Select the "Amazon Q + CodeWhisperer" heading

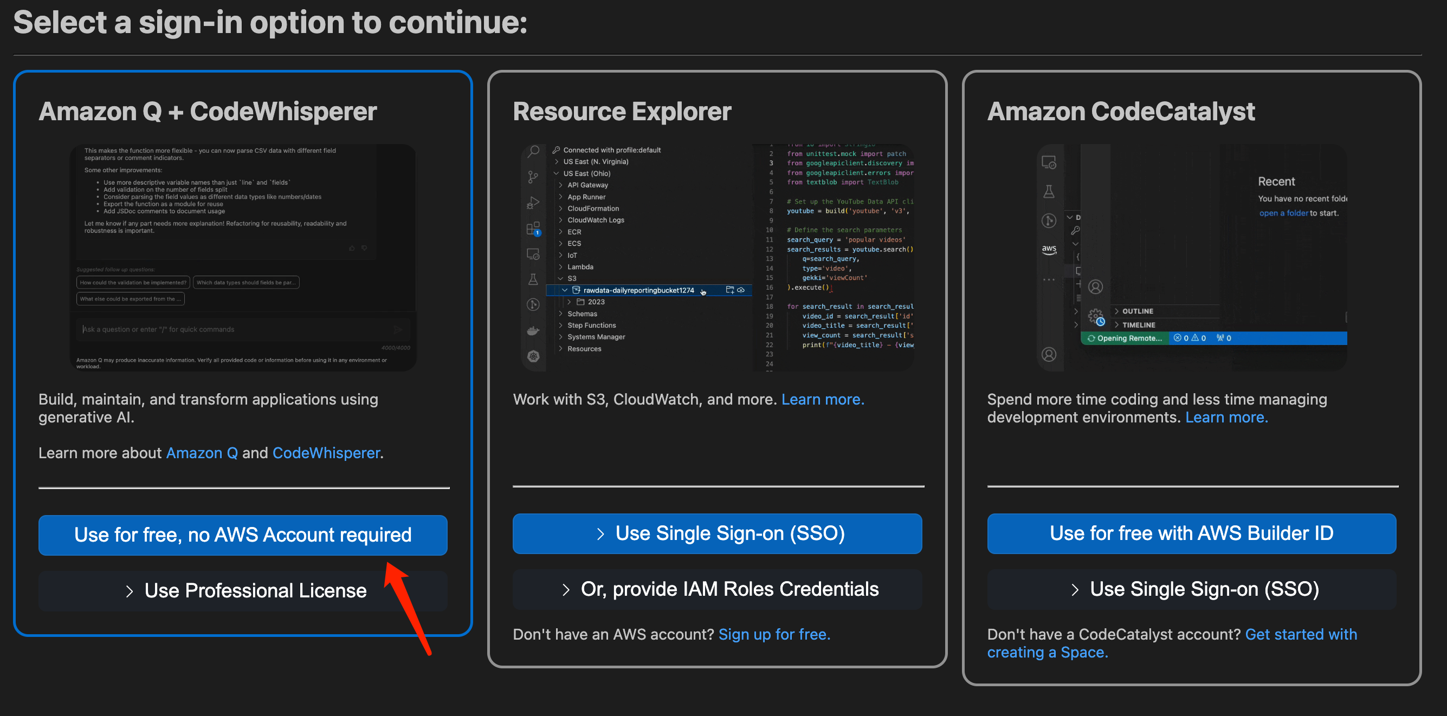[x=207, y=110]
